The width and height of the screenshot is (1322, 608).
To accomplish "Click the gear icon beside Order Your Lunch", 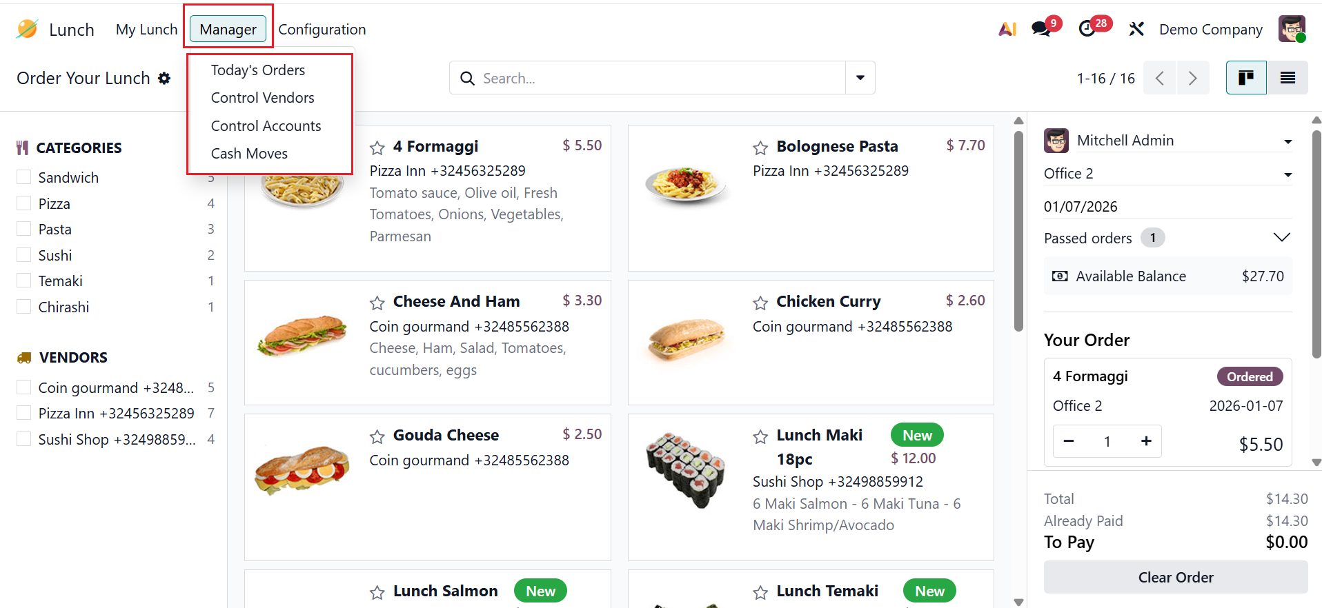I will [x=164, y=79].
